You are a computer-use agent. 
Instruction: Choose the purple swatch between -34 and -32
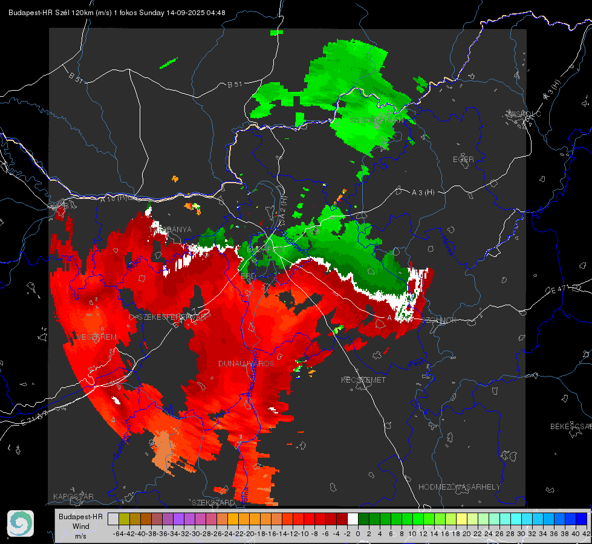point(178,519)
